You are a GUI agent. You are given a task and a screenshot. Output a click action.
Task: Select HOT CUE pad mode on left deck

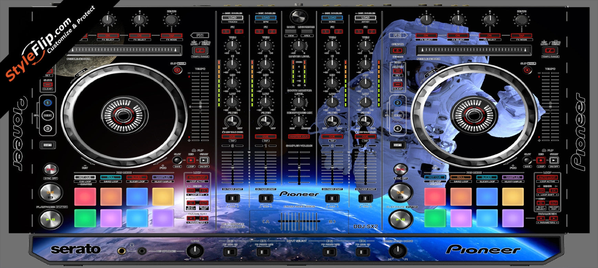(x=85, y=177)
